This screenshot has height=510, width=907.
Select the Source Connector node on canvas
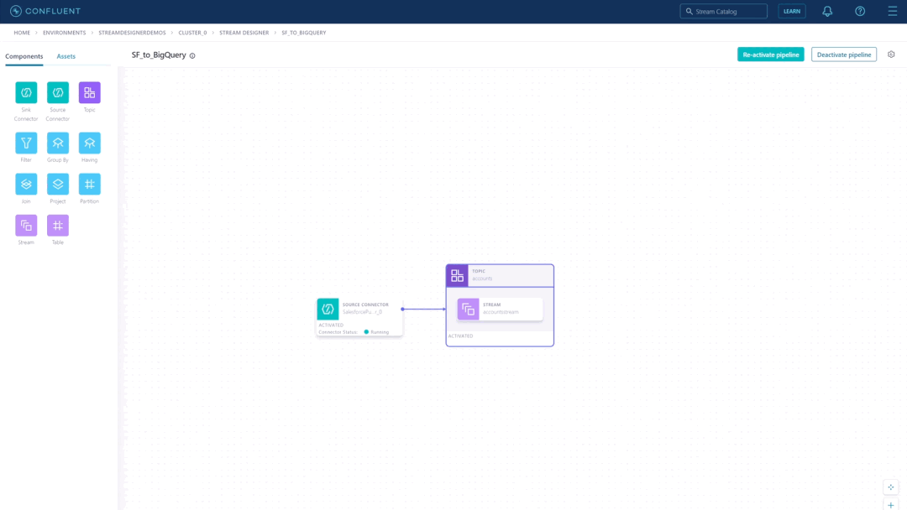(x=359, y=317)
